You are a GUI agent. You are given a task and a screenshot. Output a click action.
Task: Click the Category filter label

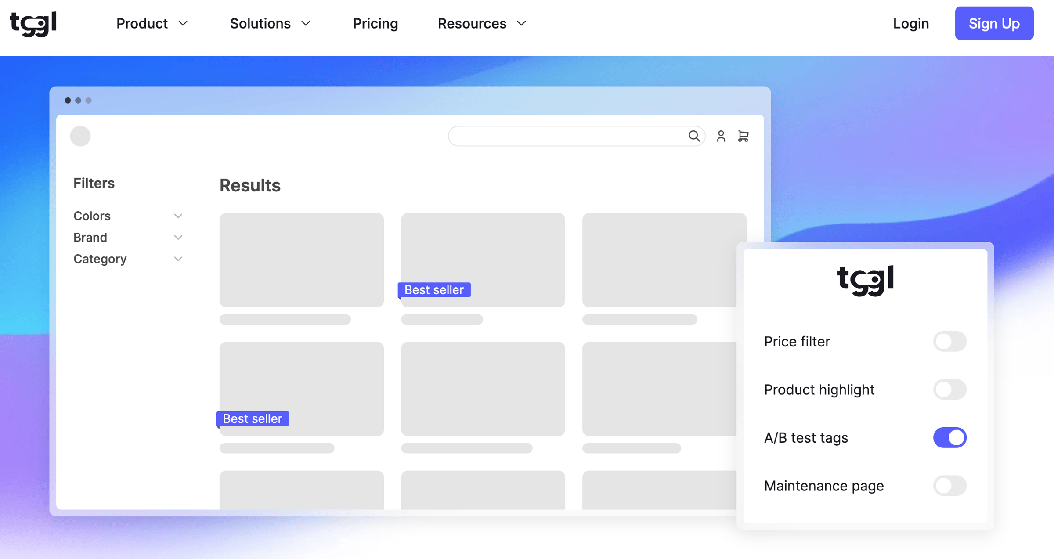(x=100, y=259)
